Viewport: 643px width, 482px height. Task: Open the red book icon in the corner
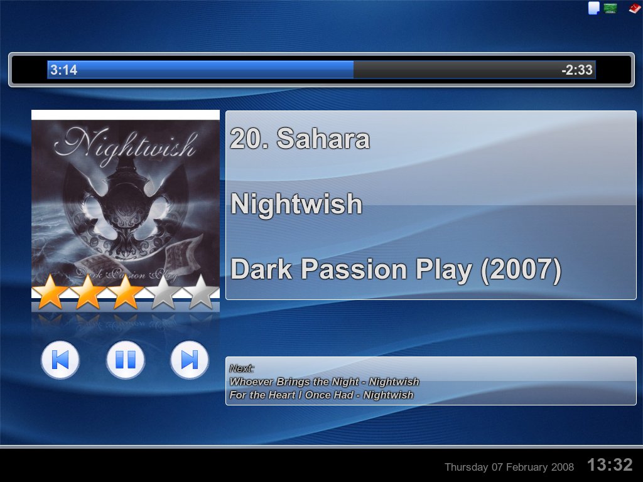635,8
